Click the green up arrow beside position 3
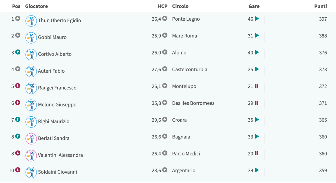The image size is (336, 183). [18, 52]
